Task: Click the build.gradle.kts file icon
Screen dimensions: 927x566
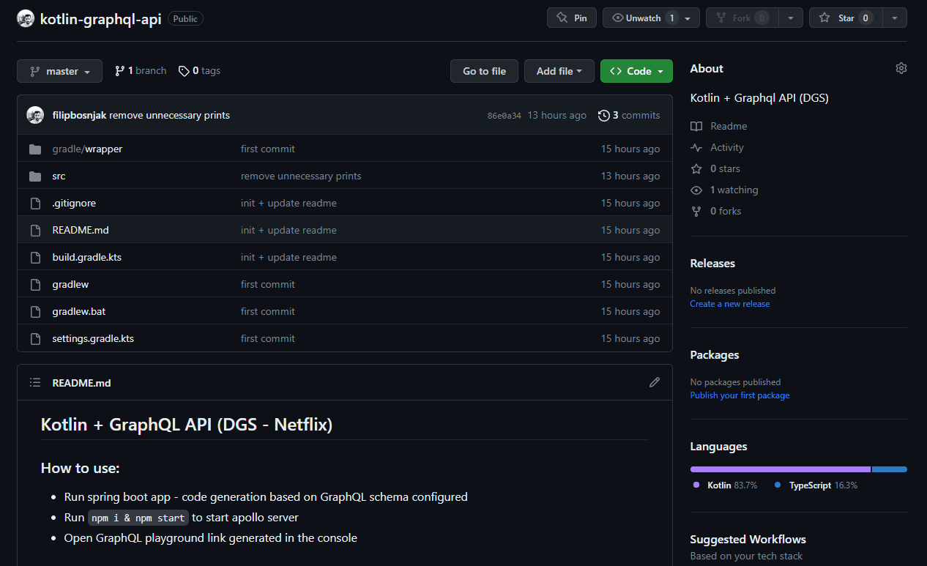Action: (35, 257)
